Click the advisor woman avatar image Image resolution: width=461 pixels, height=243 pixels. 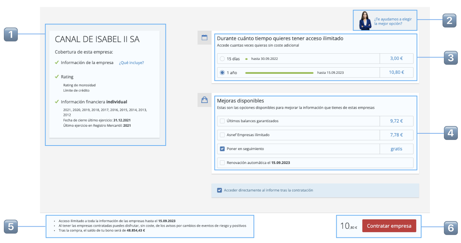[365, 21]
